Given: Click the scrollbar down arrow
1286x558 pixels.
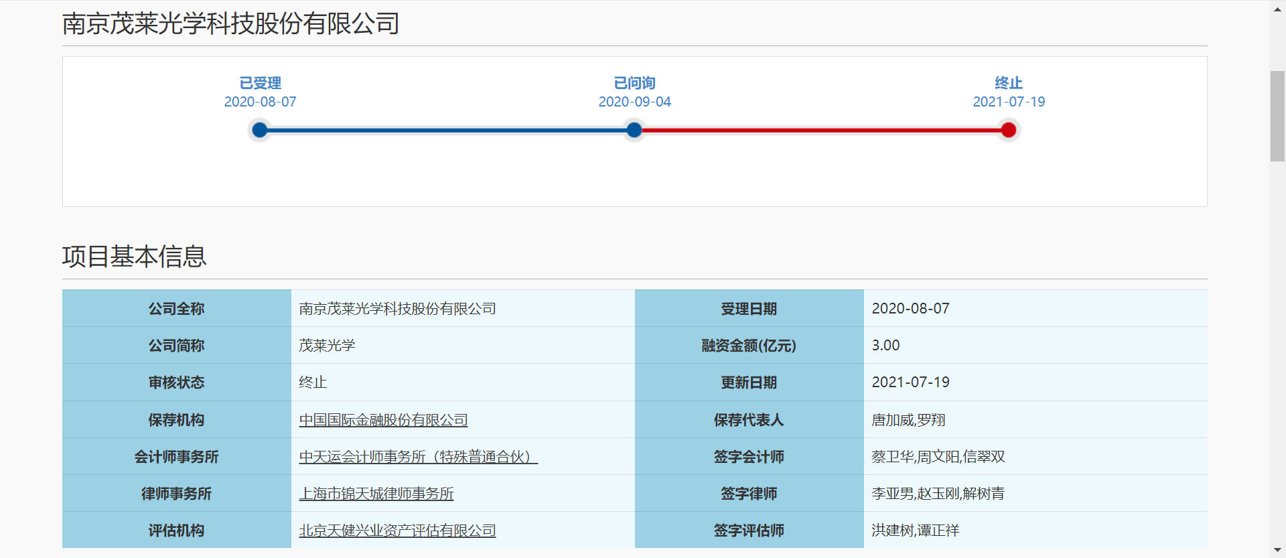Looking at the screenshot, I should pos(1277,550).
